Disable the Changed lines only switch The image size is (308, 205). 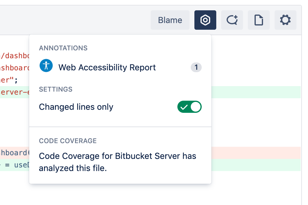click(x=190, y=107)
